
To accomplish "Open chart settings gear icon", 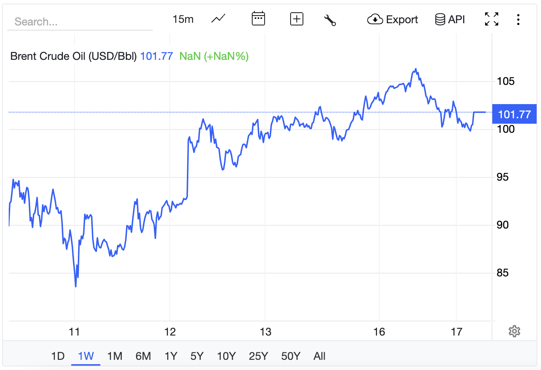I will [514, 331].
